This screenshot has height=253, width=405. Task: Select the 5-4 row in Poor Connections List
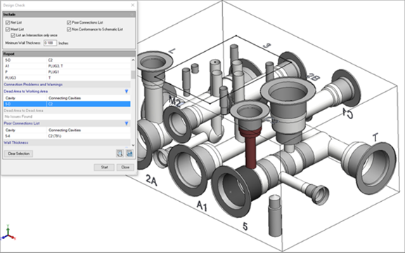[67, 136]
